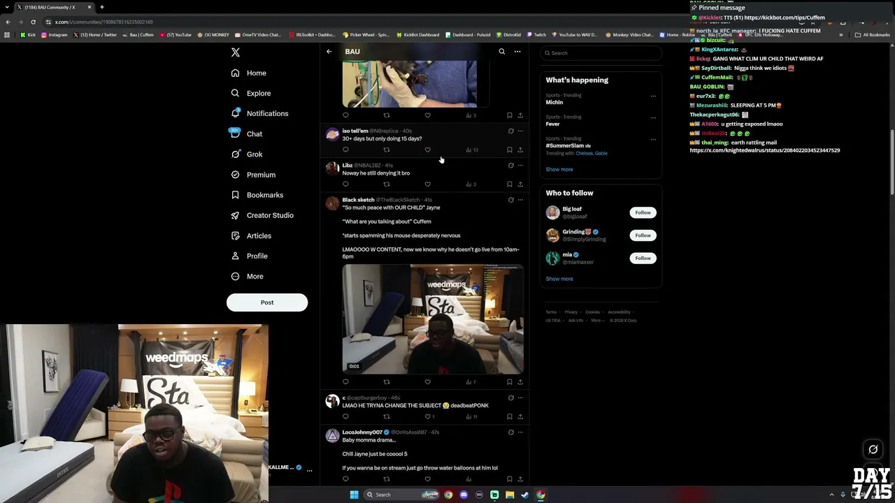Follow Big loaf
The image size is (895, 503).
(643, 212)
